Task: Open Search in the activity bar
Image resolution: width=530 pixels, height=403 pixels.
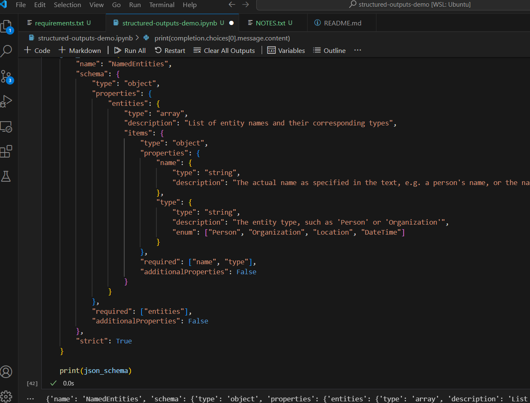Action: tap(7, 51)
